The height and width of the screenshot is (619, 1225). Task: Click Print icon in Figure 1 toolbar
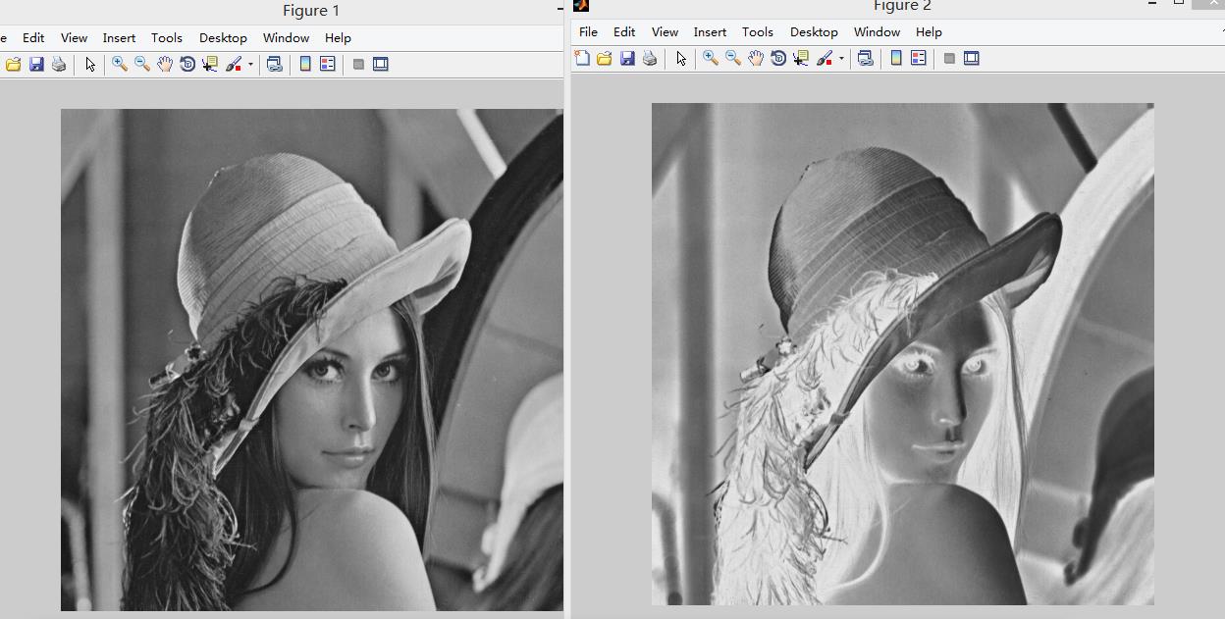(59, 65)
